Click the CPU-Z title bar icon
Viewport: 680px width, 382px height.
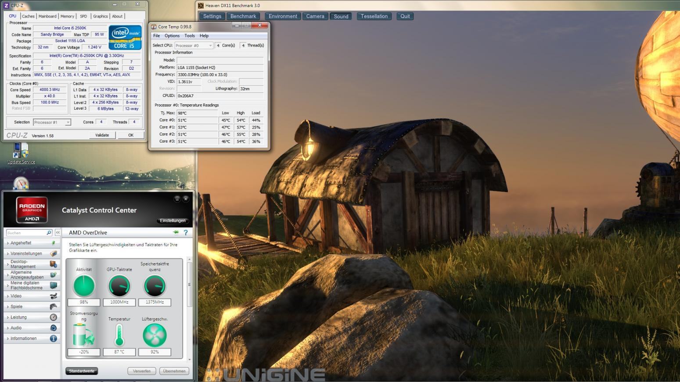(7, 5)
